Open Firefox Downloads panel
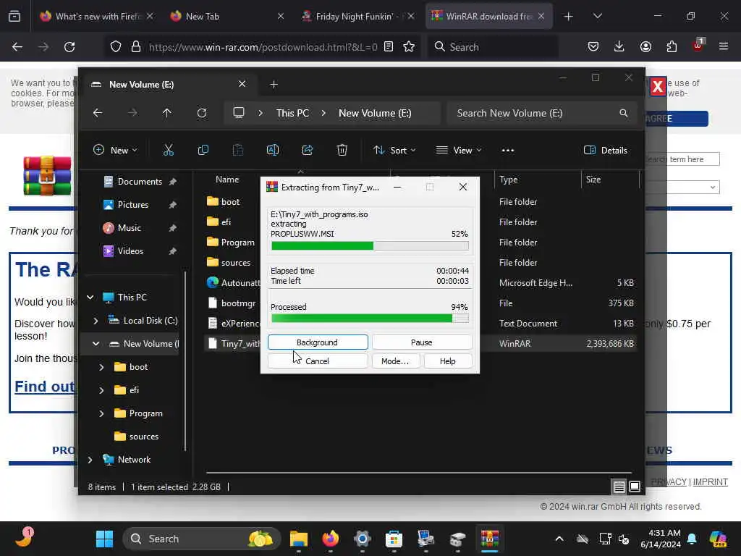Image resolution: width=741 pixels, height=556 pixels. (x=619, y=46)
